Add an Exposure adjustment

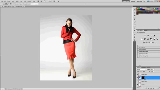click(154, 35)
